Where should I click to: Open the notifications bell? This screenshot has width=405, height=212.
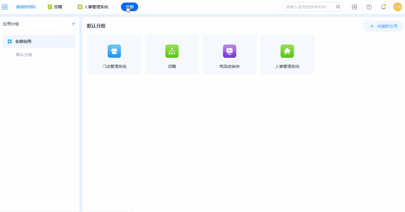(383, 7)
